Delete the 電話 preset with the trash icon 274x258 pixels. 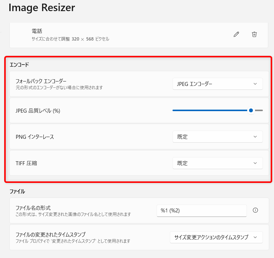click(254, 34)
